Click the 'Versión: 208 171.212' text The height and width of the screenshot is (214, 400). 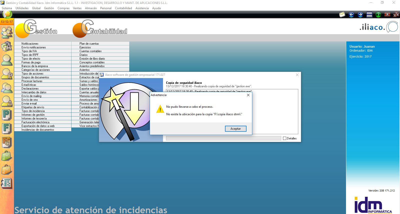click(381, 191)
